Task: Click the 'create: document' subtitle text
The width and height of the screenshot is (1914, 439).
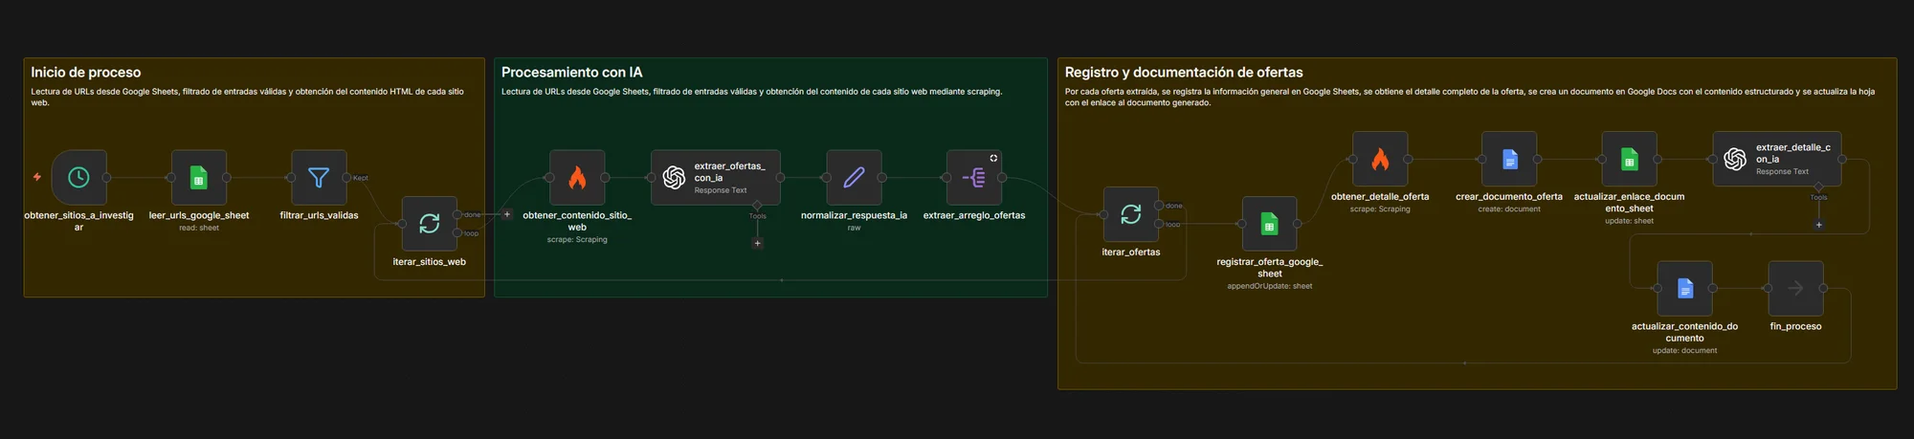Action: click(x=1509, y=209)
